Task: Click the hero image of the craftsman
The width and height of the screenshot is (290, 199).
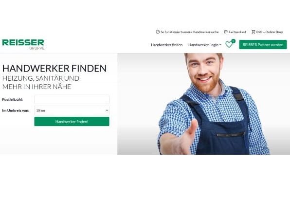Action: (x=203, y=104)
